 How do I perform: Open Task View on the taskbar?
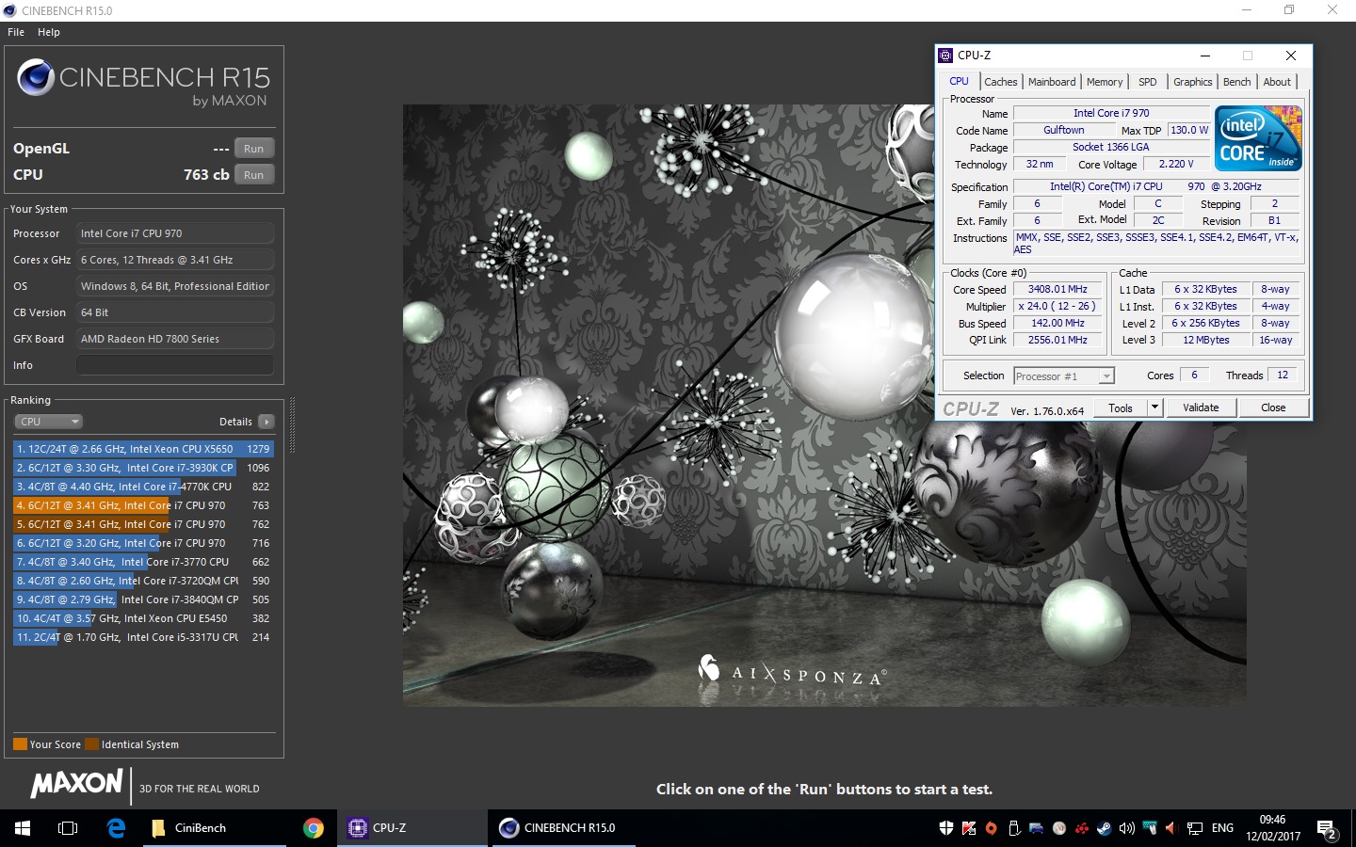point(68,828)
